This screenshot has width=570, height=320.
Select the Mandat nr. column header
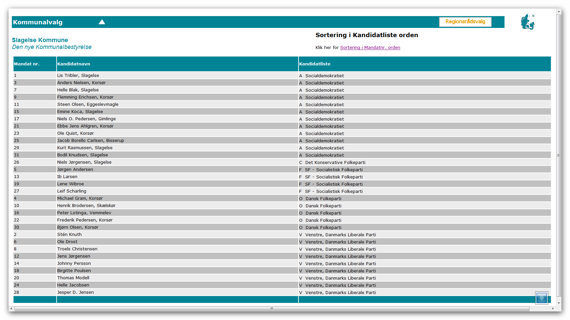[27, 64]
